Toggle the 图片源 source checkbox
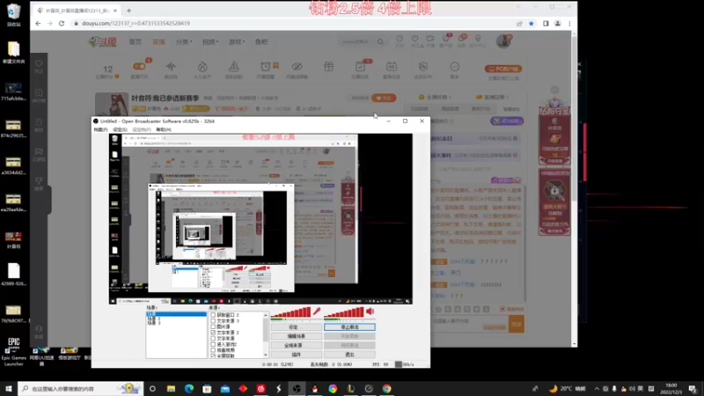Viewport: 704px width, 396px height. click(x=213, y=326)
